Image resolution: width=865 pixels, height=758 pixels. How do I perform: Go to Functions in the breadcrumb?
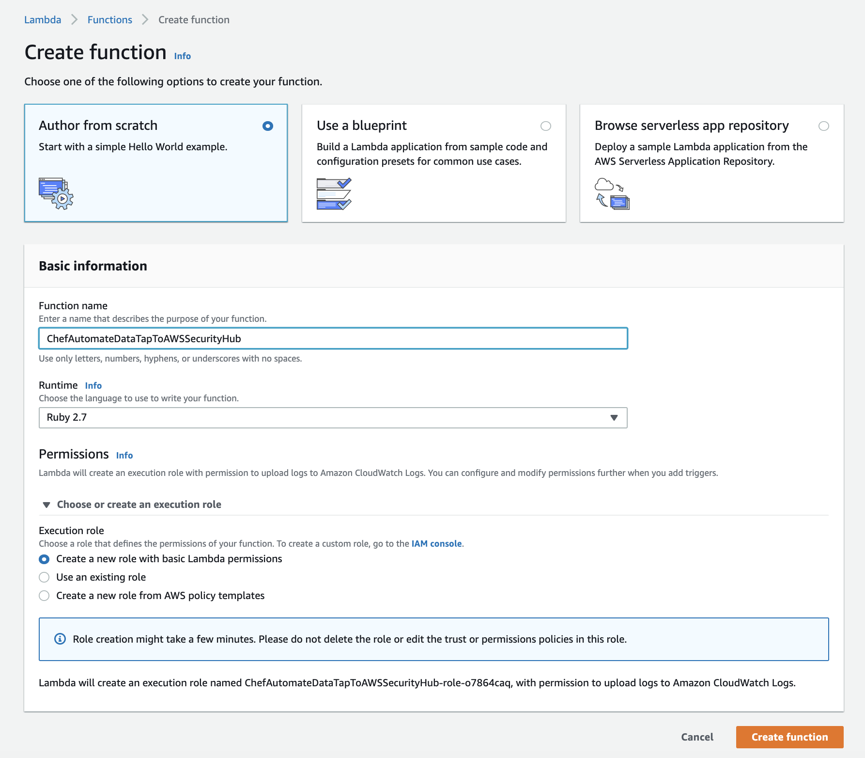(110, 20)
